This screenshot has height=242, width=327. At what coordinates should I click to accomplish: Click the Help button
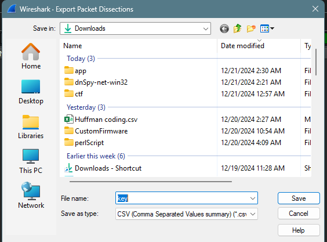(x=299, y=230)
